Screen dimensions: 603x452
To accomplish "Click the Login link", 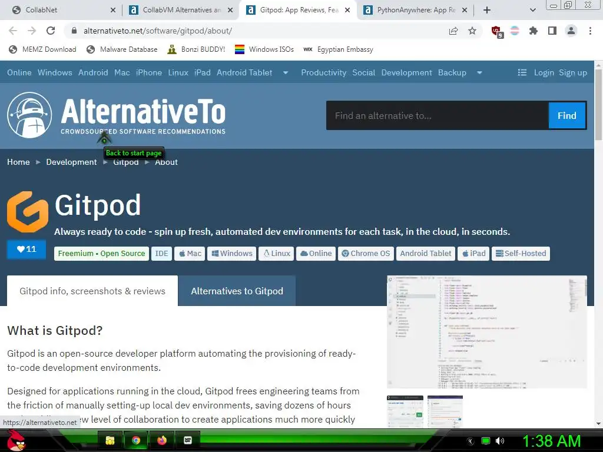I will coord(544,72).
